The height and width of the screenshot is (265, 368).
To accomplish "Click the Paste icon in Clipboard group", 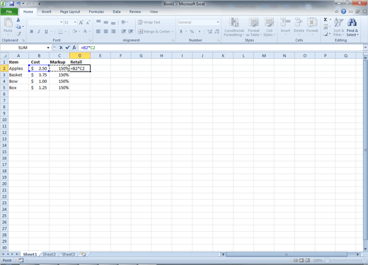I will click(8, 26).
